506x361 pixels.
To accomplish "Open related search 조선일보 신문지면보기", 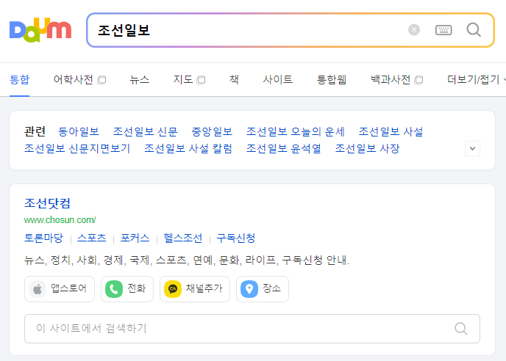I will [77, 148].
